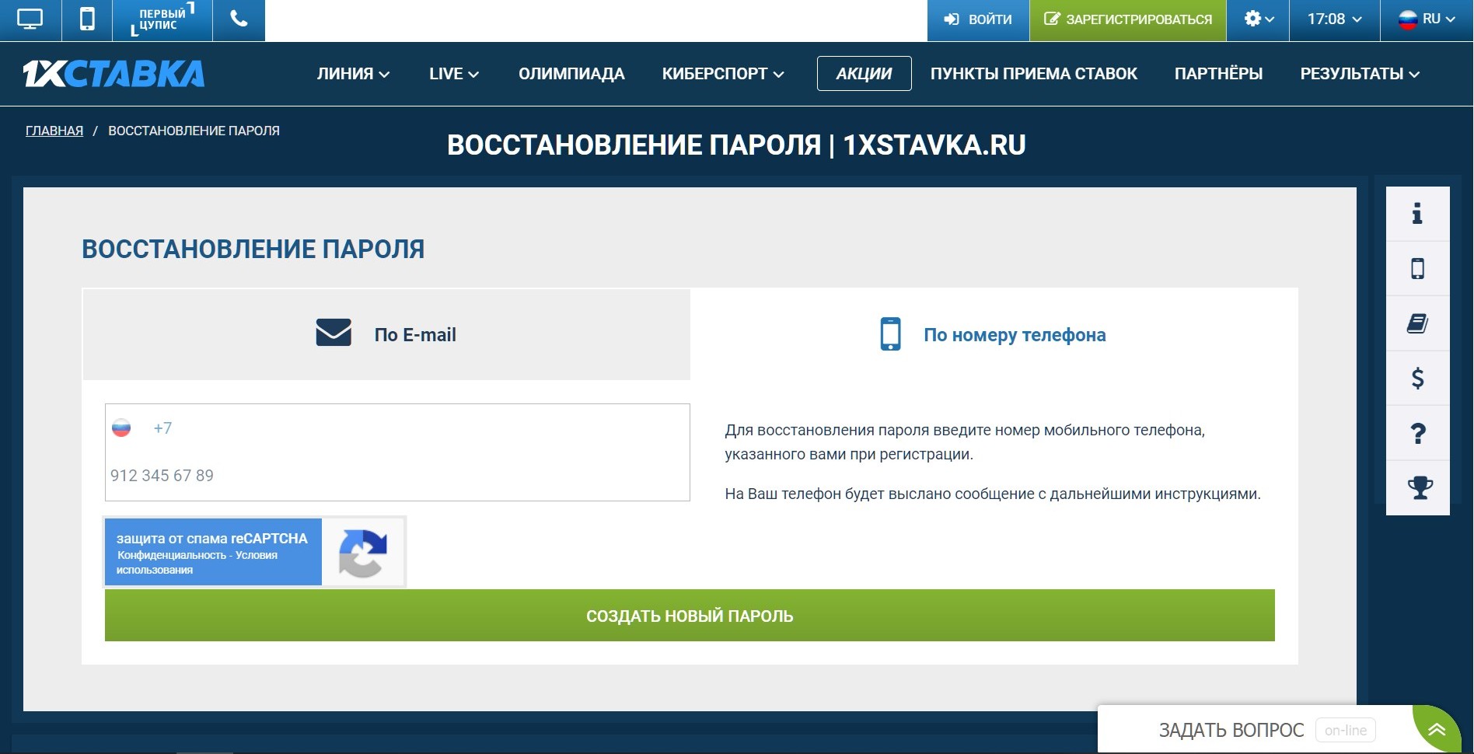Expand the Результаты menu
The height and width of the screenshot is (754, 1474).
[1360, 74]
